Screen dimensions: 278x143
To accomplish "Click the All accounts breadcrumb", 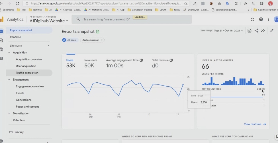I will click(36, 17).
